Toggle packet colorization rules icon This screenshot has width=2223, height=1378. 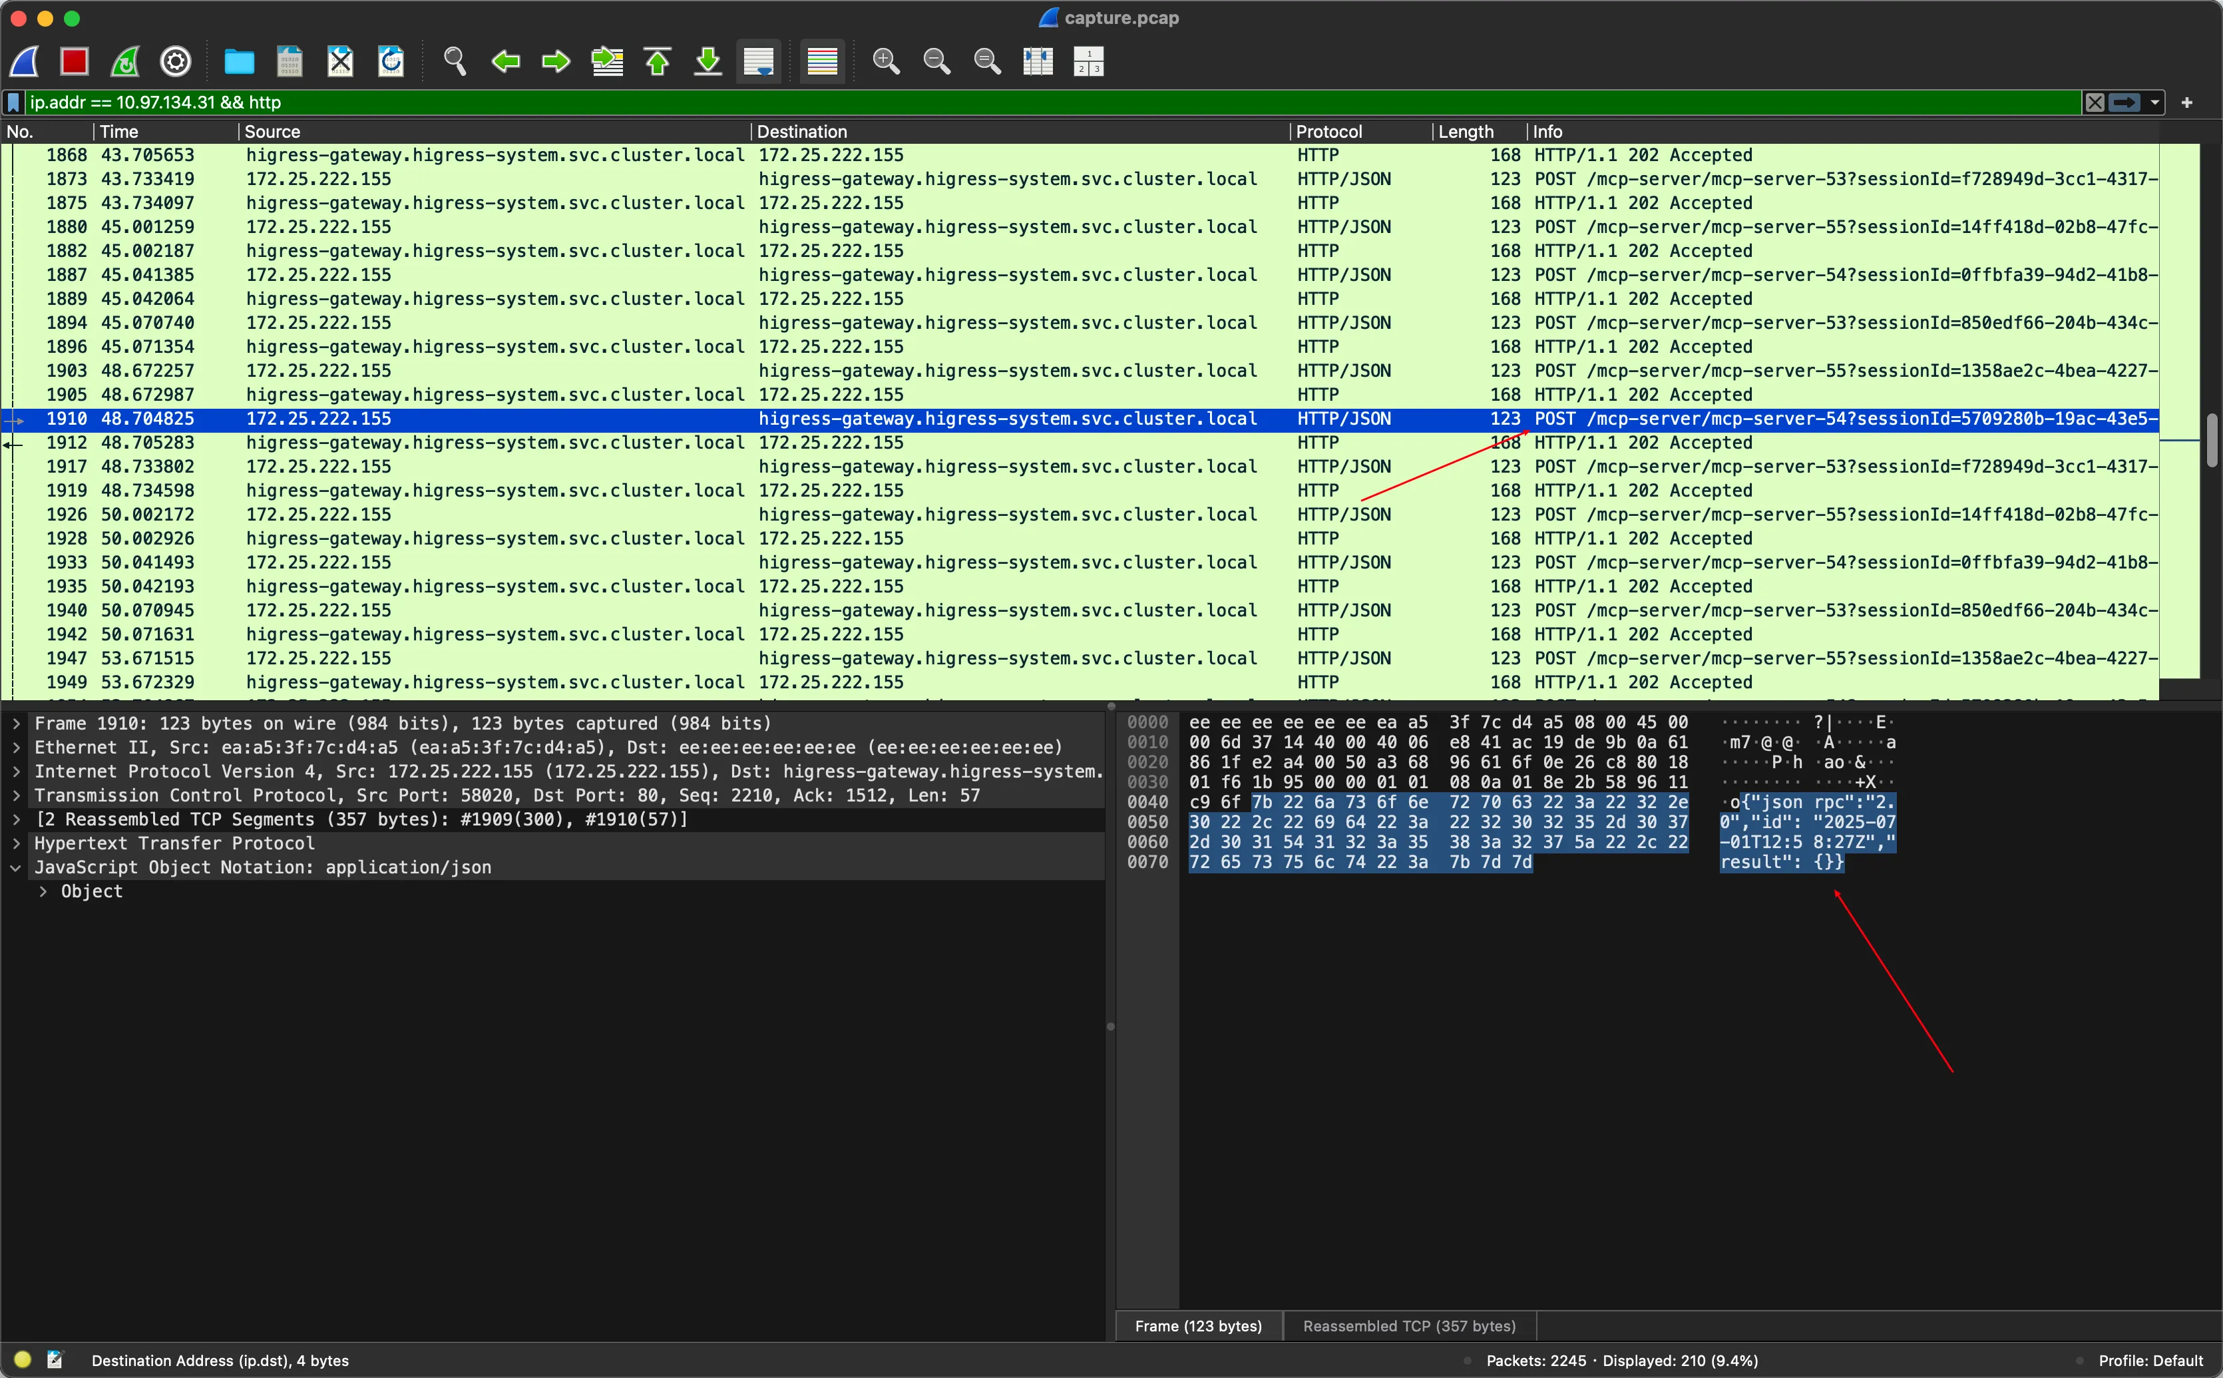point(822,61)
